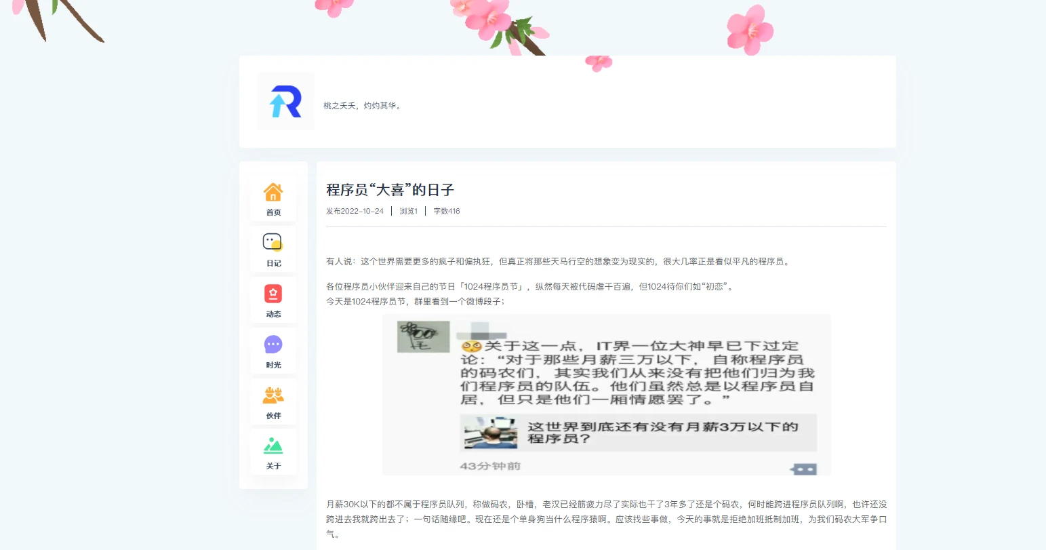The height and width of the screenshot is (550, 1046).
Task: Click the paragraph starting with 月薪30K以下
Action: click(606, 519)
